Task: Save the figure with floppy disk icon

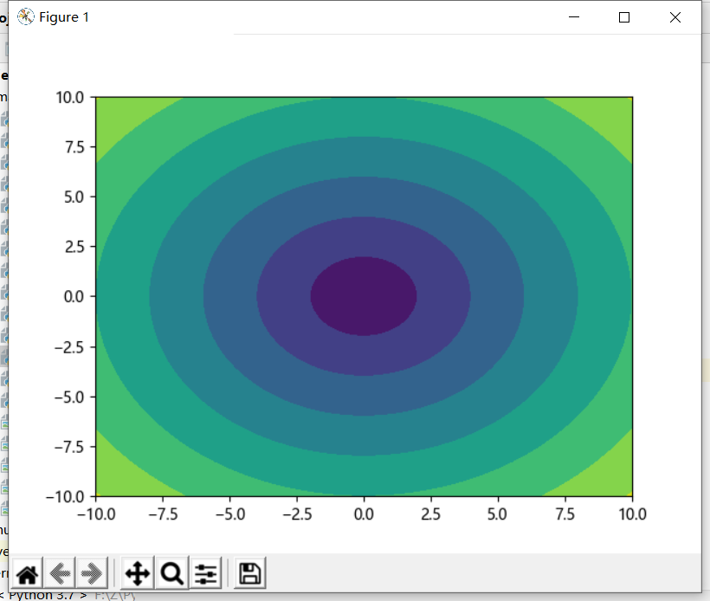Action: pos(249,573)
